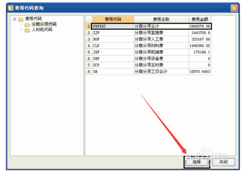
Task: Click the dialog title bar app icon
Action: pyautogui.click(x=11, y=8)
